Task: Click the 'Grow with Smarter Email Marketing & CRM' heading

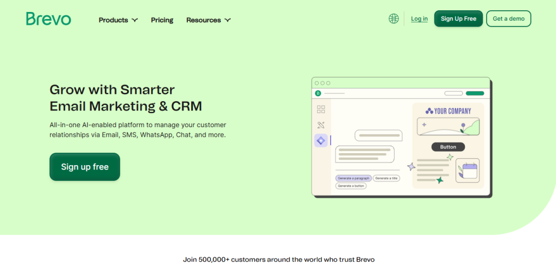Action: pyautogui.click(x=126, y=98)
